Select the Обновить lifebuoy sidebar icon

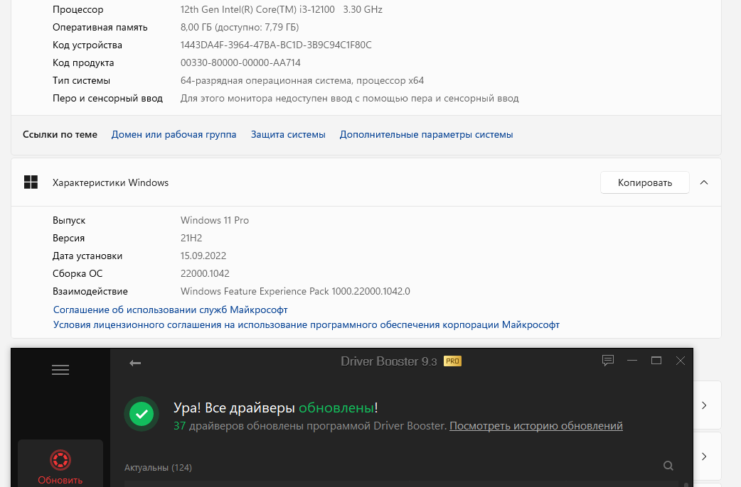60,459
